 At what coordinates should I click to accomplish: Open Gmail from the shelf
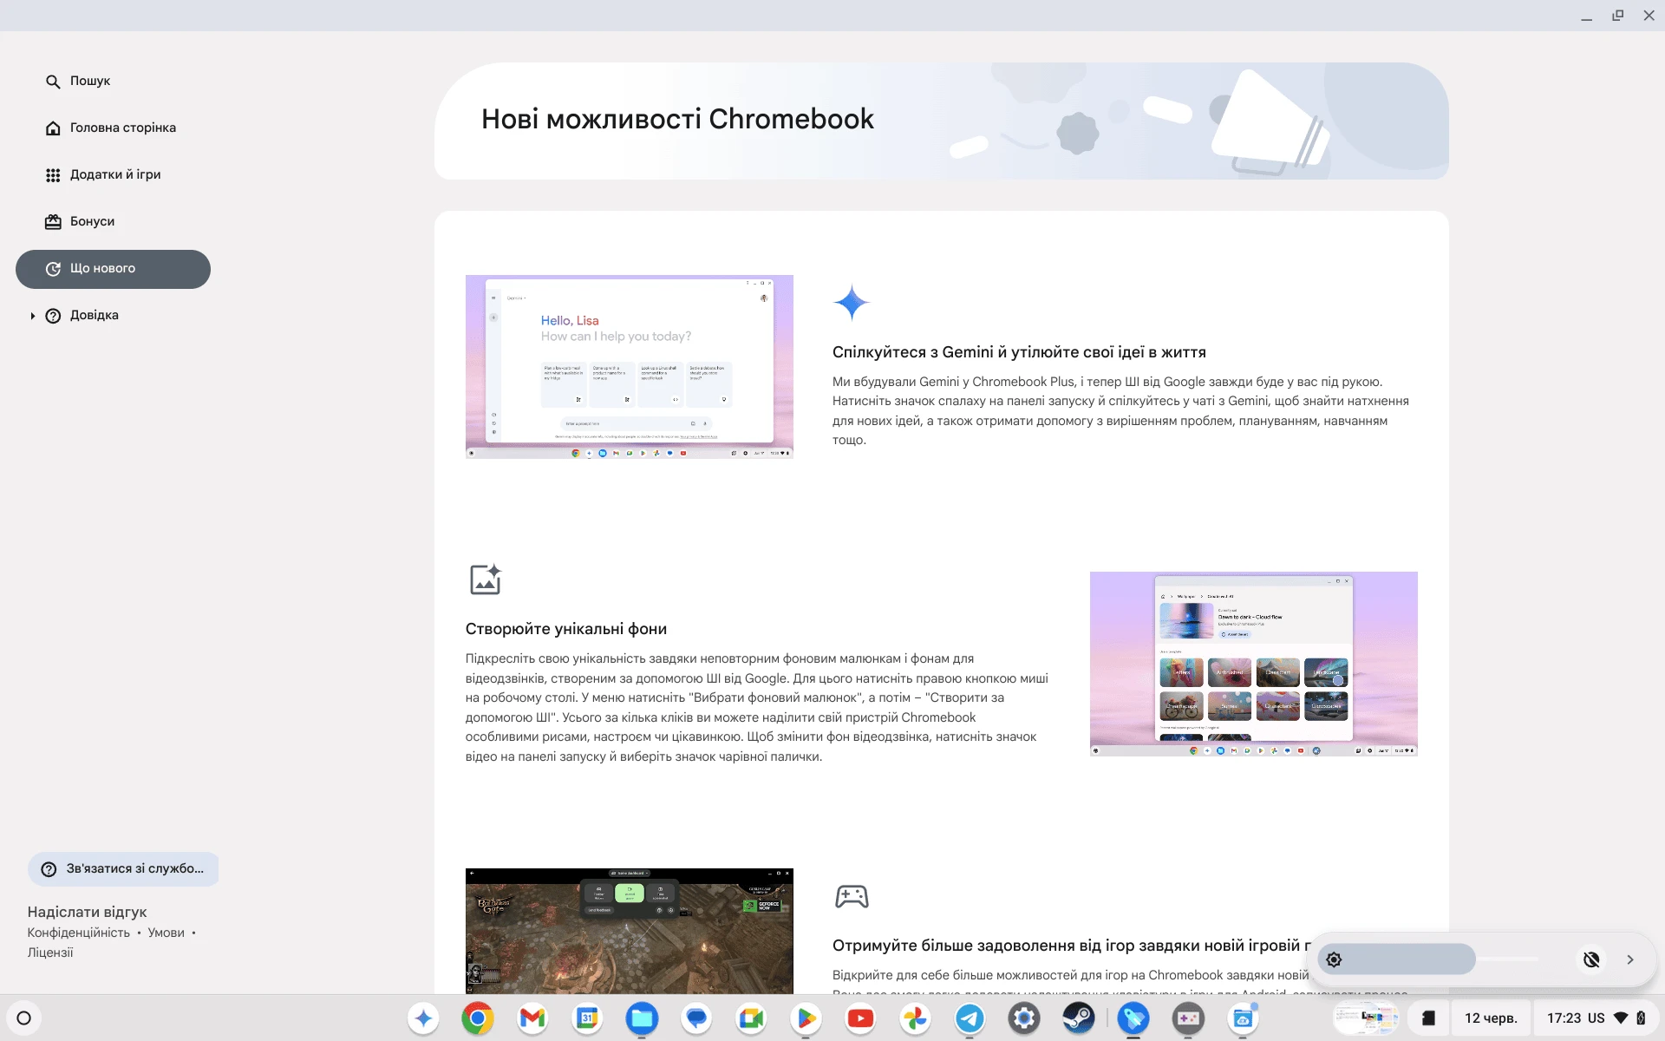click(x=532, y=1018)
